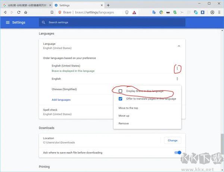Click the blue bookmark-shaped extension icon

pyautogui.click(x=203, y=12)
